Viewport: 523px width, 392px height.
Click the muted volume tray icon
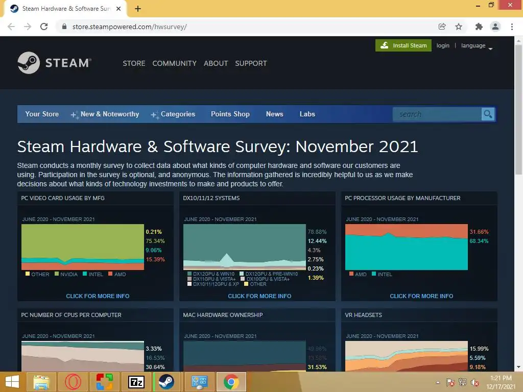pos(475,382)
